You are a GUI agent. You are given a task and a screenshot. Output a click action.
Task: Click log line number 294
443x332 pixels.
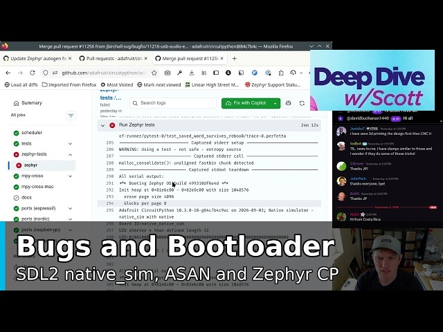(x=110, y=203)
